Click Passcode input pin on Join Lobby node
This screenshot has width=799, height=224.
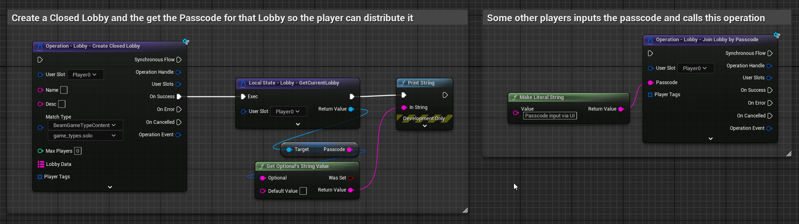[650, 83]
